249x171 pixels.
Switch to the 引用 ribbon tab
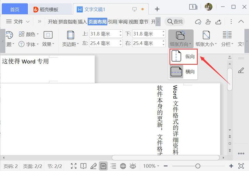[112, 22]
